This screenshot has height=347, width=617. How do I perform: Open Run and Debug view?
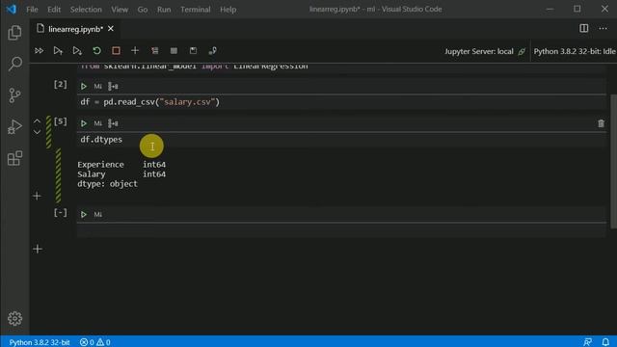pos(14,126)
